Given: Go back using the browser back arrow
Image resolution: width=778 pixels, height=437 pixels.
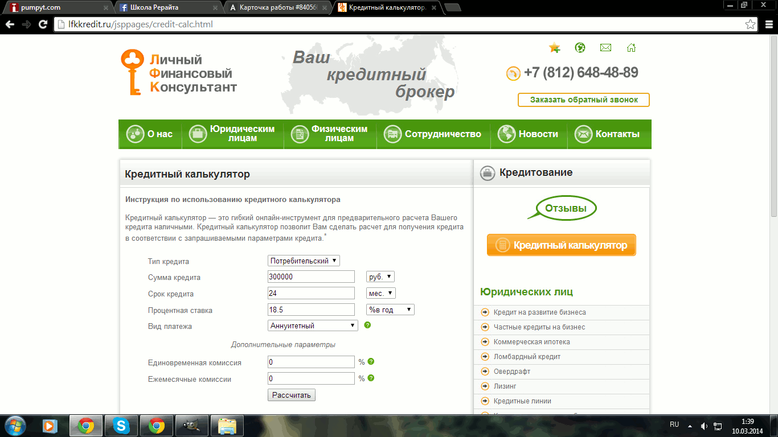Looking at the screenshot, I should (x=10, y=24).
